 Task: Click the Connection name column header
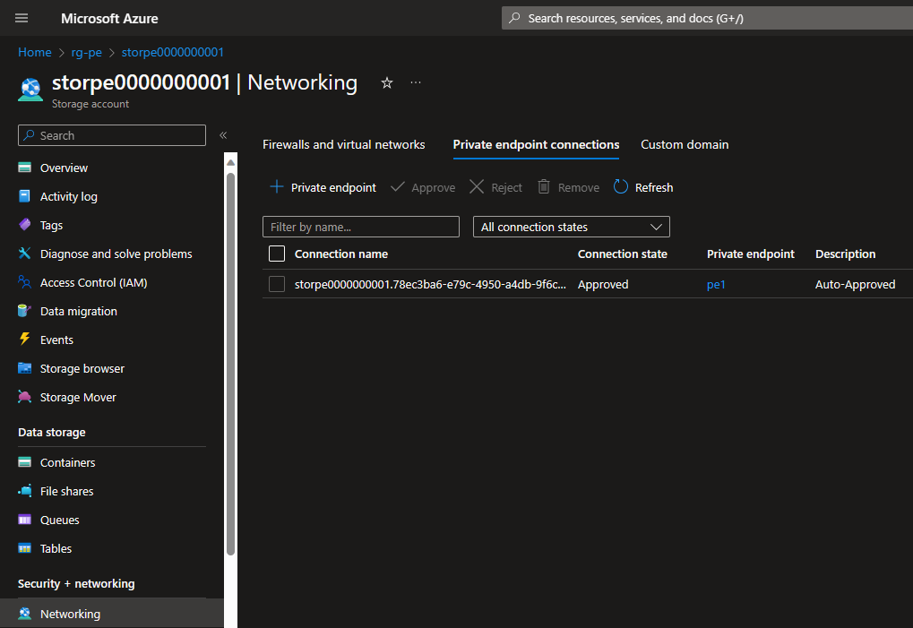coord(340,254)
